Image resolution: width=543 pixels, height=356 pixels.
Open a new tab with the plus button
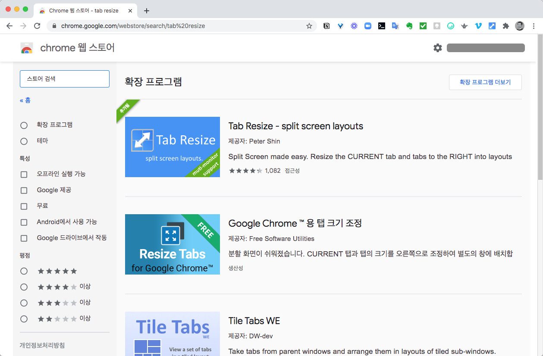[147, 11]
